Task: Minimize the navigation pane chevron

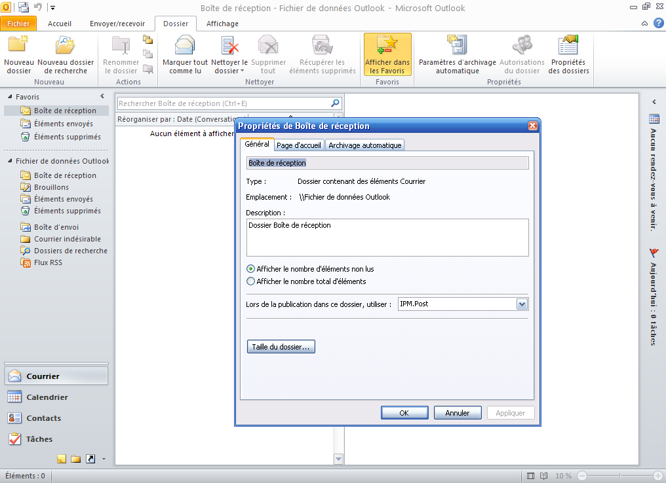Action: pos(102,96)
